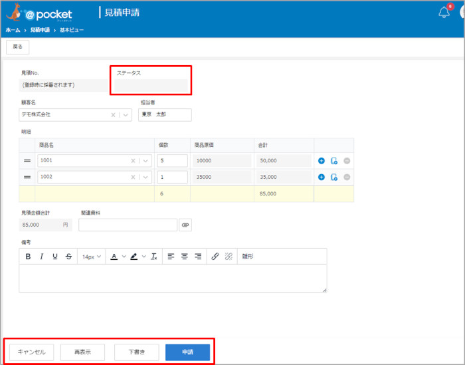Open 基本ビュー breadcrumb link
465x365 pixels.
[x=72, y=30]
